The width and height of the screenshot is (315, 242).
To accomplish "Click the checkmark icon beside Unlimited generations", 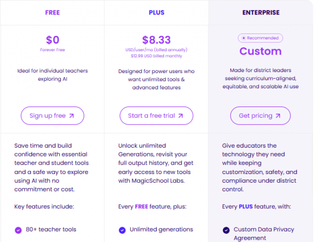I will click(122, 230).
